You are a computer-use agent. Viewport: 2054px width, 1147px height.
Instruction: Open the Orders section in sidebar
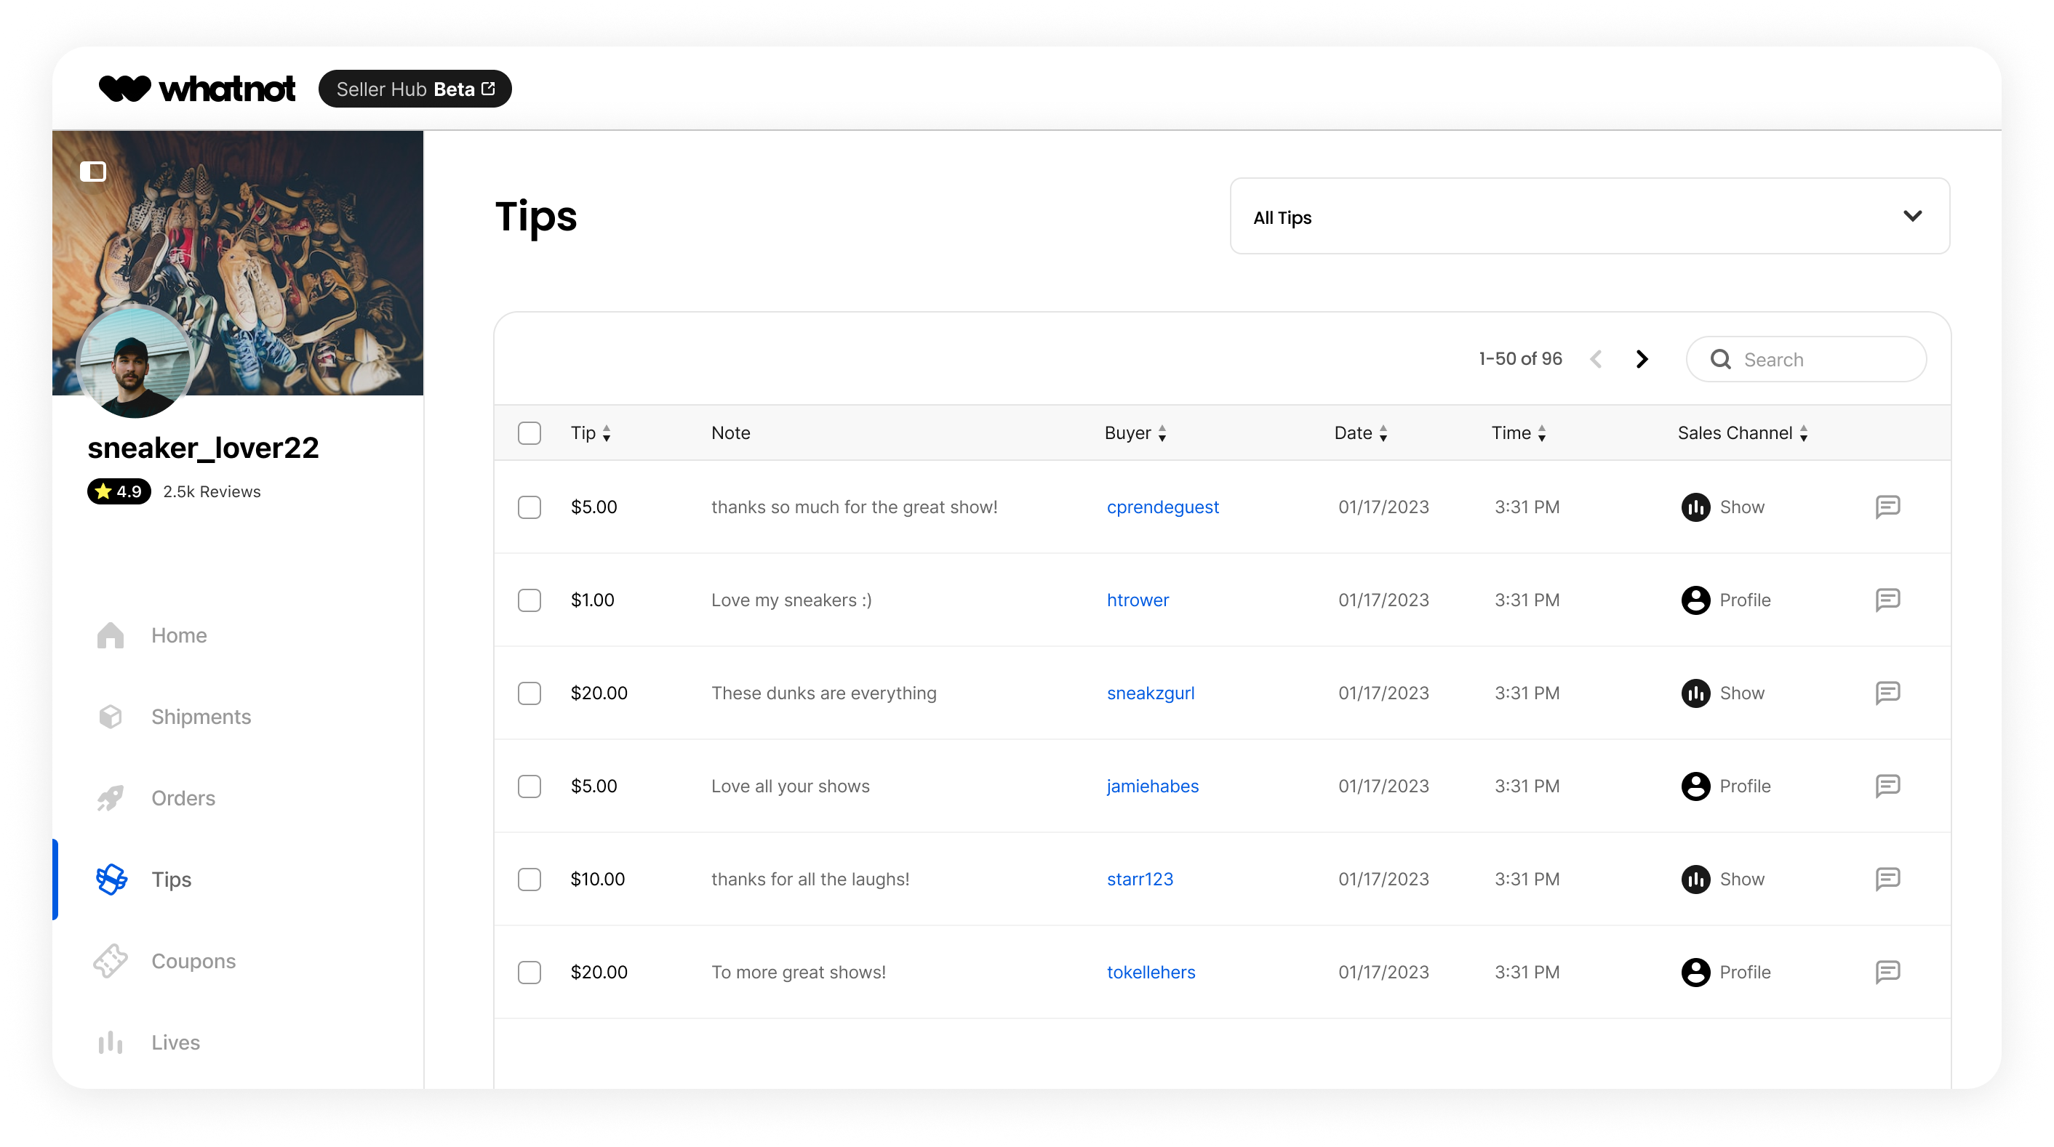click(183, 797)
